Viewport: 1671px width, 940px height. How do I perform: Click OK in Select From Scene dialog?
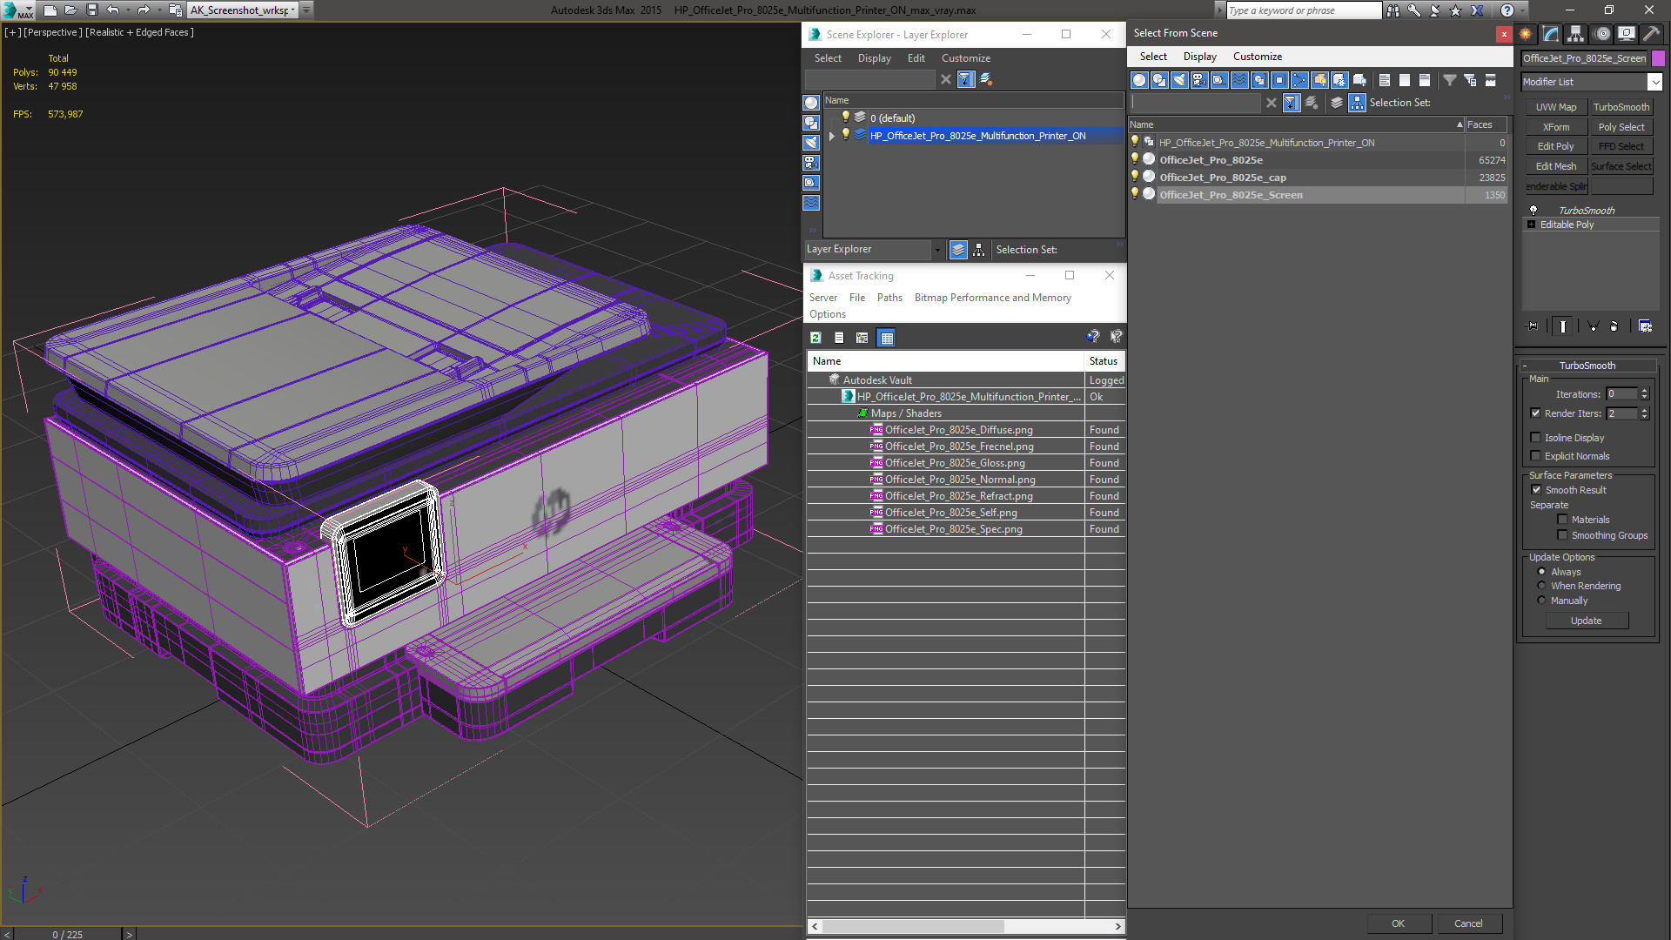tap(1398, 923)
